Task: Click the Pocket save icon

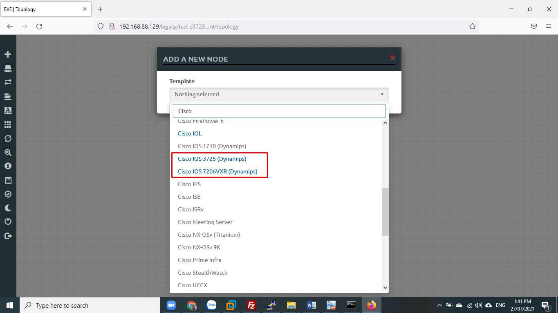Action: 534,27
